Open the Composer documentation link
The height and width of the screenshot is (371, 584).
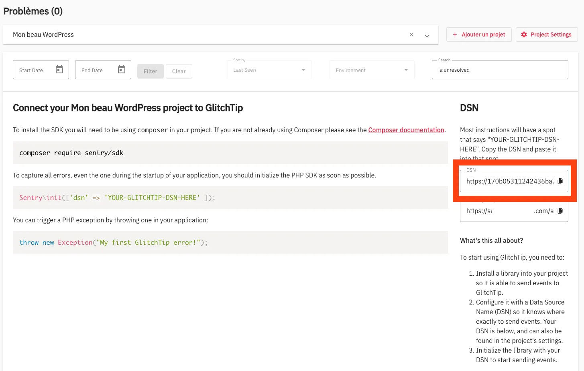tap(406, 130)
